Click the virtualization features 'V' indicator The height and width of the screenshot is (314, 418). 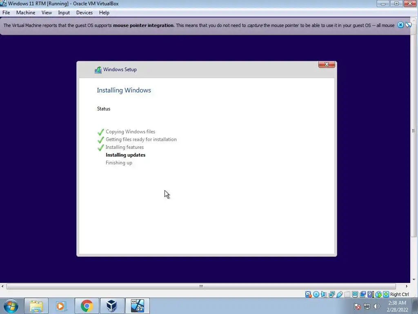click(370, 294)
